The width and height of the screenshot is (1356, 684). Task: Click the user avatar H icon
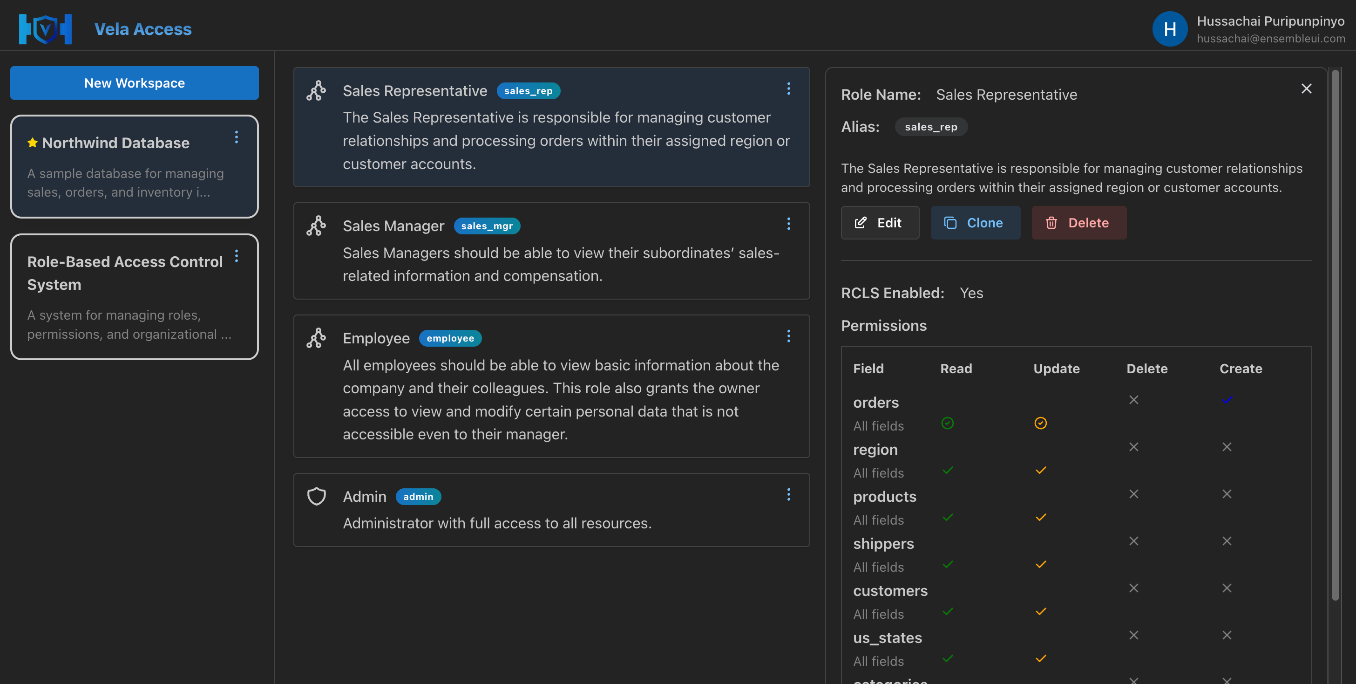pos(1169,29)
